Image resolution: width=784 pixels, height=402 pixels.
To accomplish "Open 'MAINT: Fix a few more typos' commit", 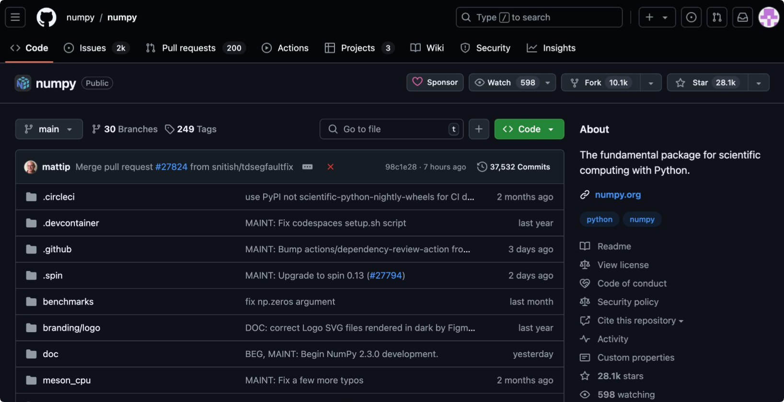I will point(304,380).
